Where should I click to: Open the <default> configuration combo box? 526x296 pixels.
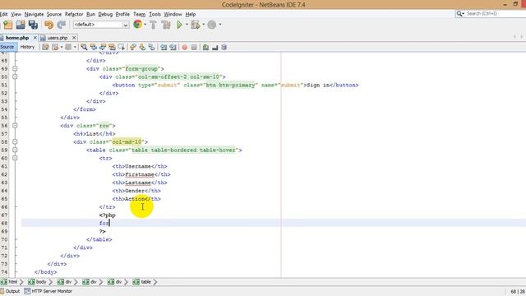[101, 25]
